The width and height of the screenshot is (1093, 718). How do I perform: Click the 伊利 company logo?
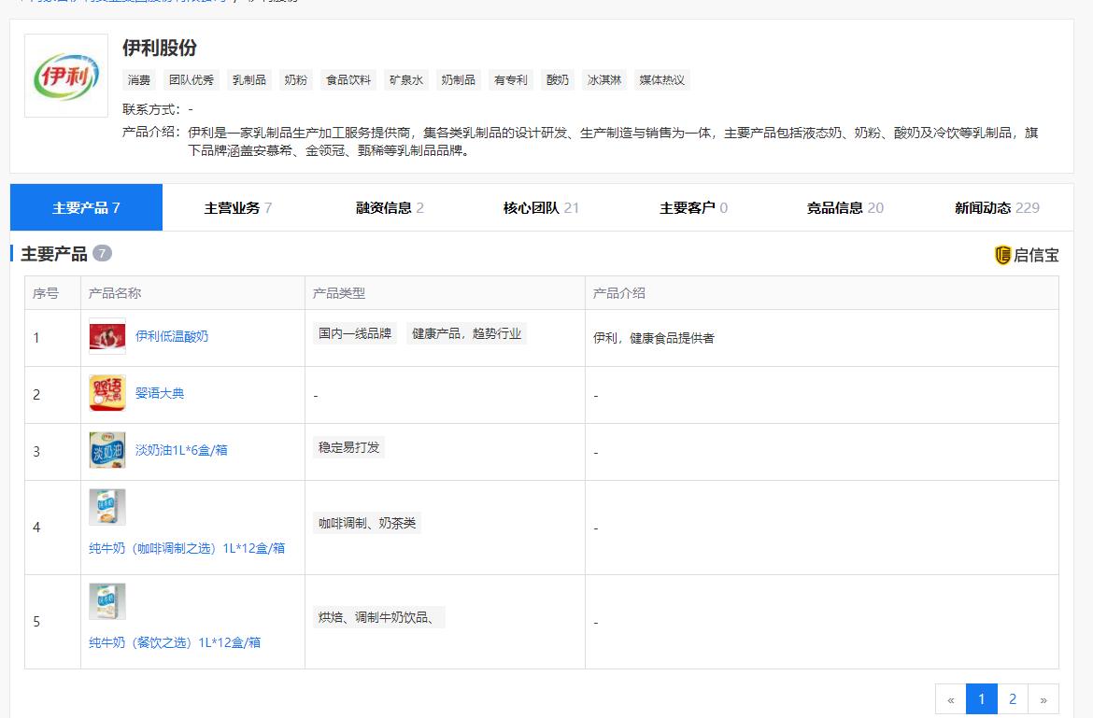(x=65, y=76)
